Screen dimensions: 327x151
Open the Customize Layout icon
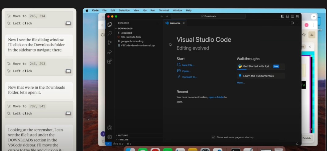298,16
